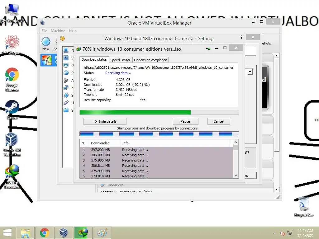
Task: Launch Google Chrome from the desktop
Action: coord(12,79)
